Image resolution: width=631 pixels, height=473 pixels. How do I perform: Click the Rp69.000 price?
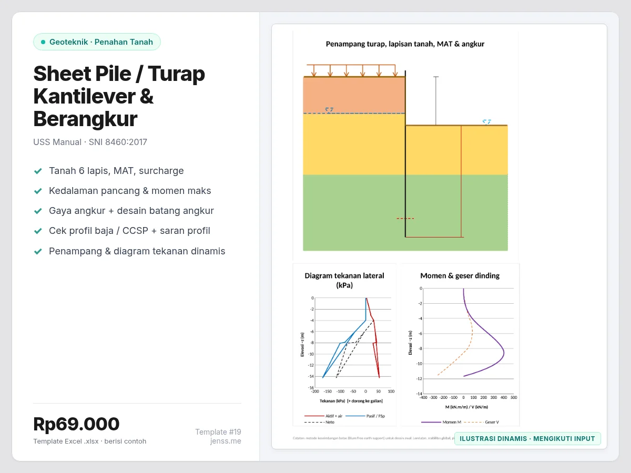[x=76, y=424]
